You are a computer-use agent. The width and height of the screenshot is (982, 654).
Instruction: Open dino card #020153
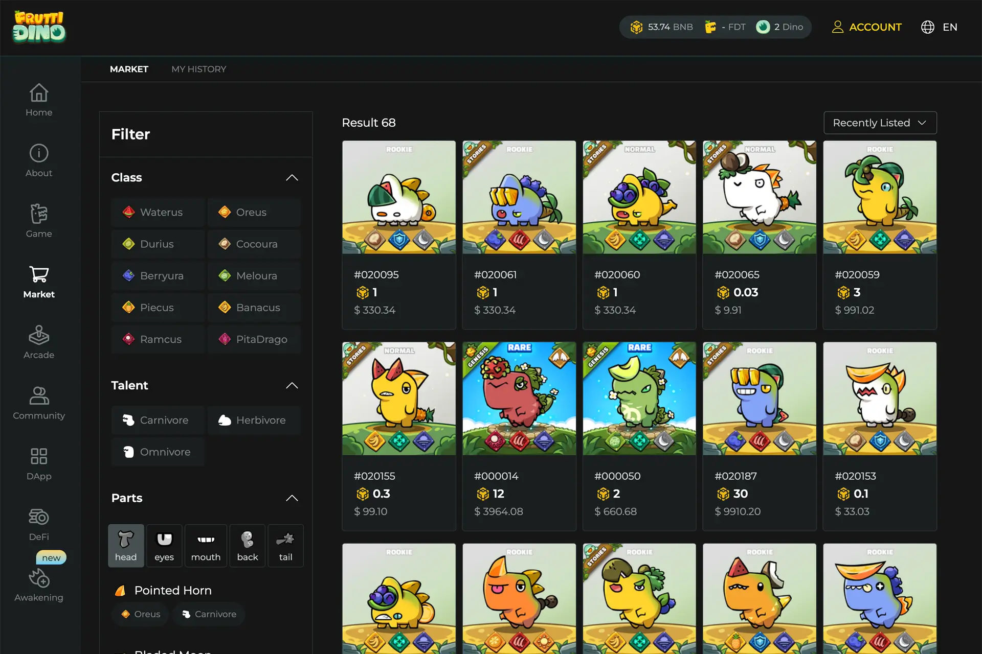[x=880, y=436]
